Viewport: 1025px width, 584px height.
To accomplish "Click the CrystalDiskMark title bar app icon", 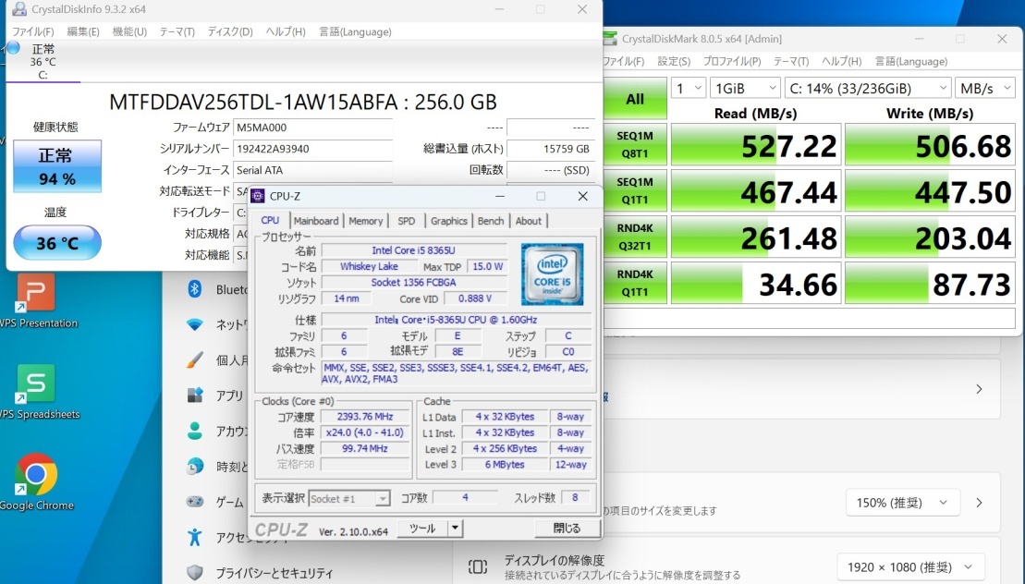I will (x=611, y=39).
